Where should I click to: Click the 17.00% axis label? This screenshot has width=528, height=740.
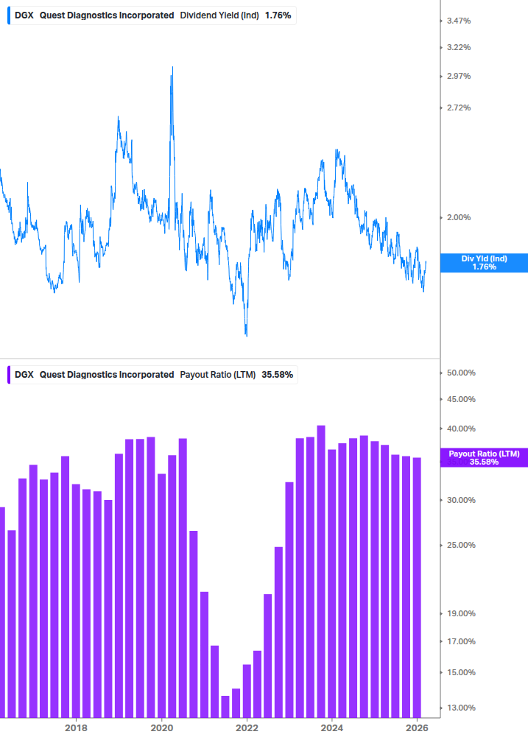pyautogui.click(x=461, y=641)
